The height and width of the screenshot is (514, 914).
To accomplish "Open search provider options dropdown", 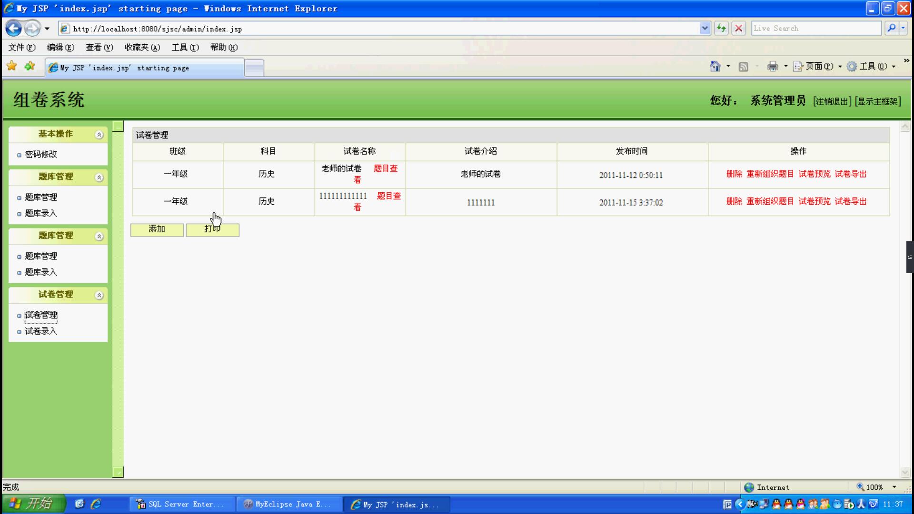I will pyautogui.click(x=903, y=29).
